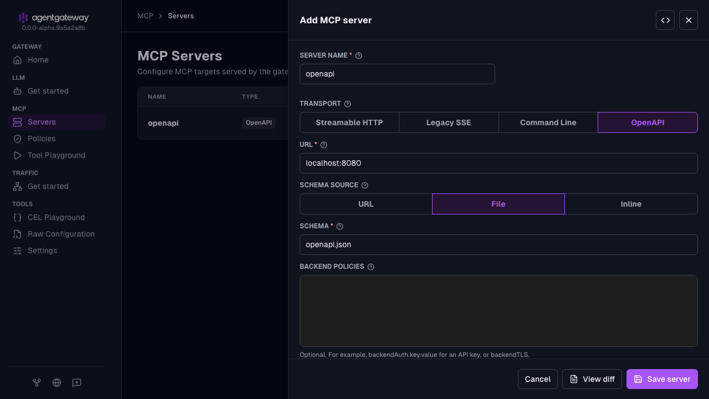Click the Schema help icon
Image resolution: width=709 pixels, height=399 pixels.
tap(340, 226)
